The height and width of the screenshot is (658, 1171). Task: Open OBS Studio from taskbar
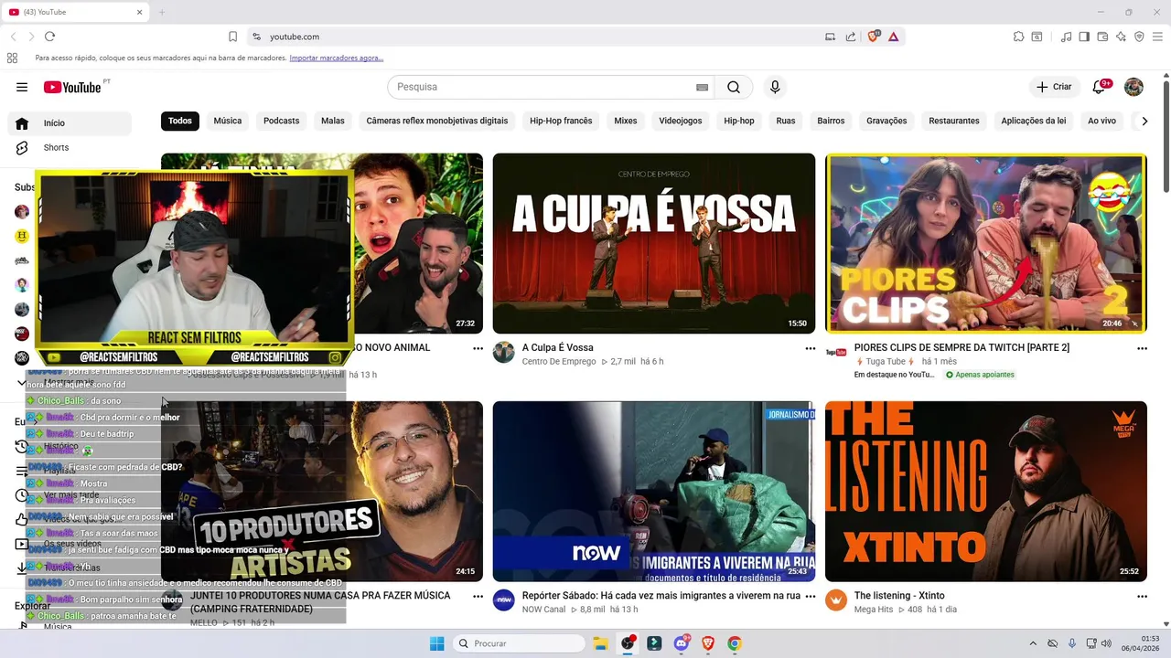(x=628, y=643)
